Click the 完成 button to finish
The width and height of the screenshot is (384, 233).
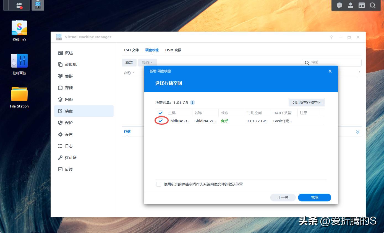314,197
